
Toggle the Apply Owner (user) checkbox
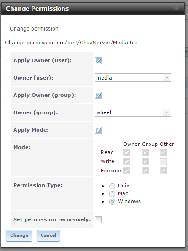98,61
